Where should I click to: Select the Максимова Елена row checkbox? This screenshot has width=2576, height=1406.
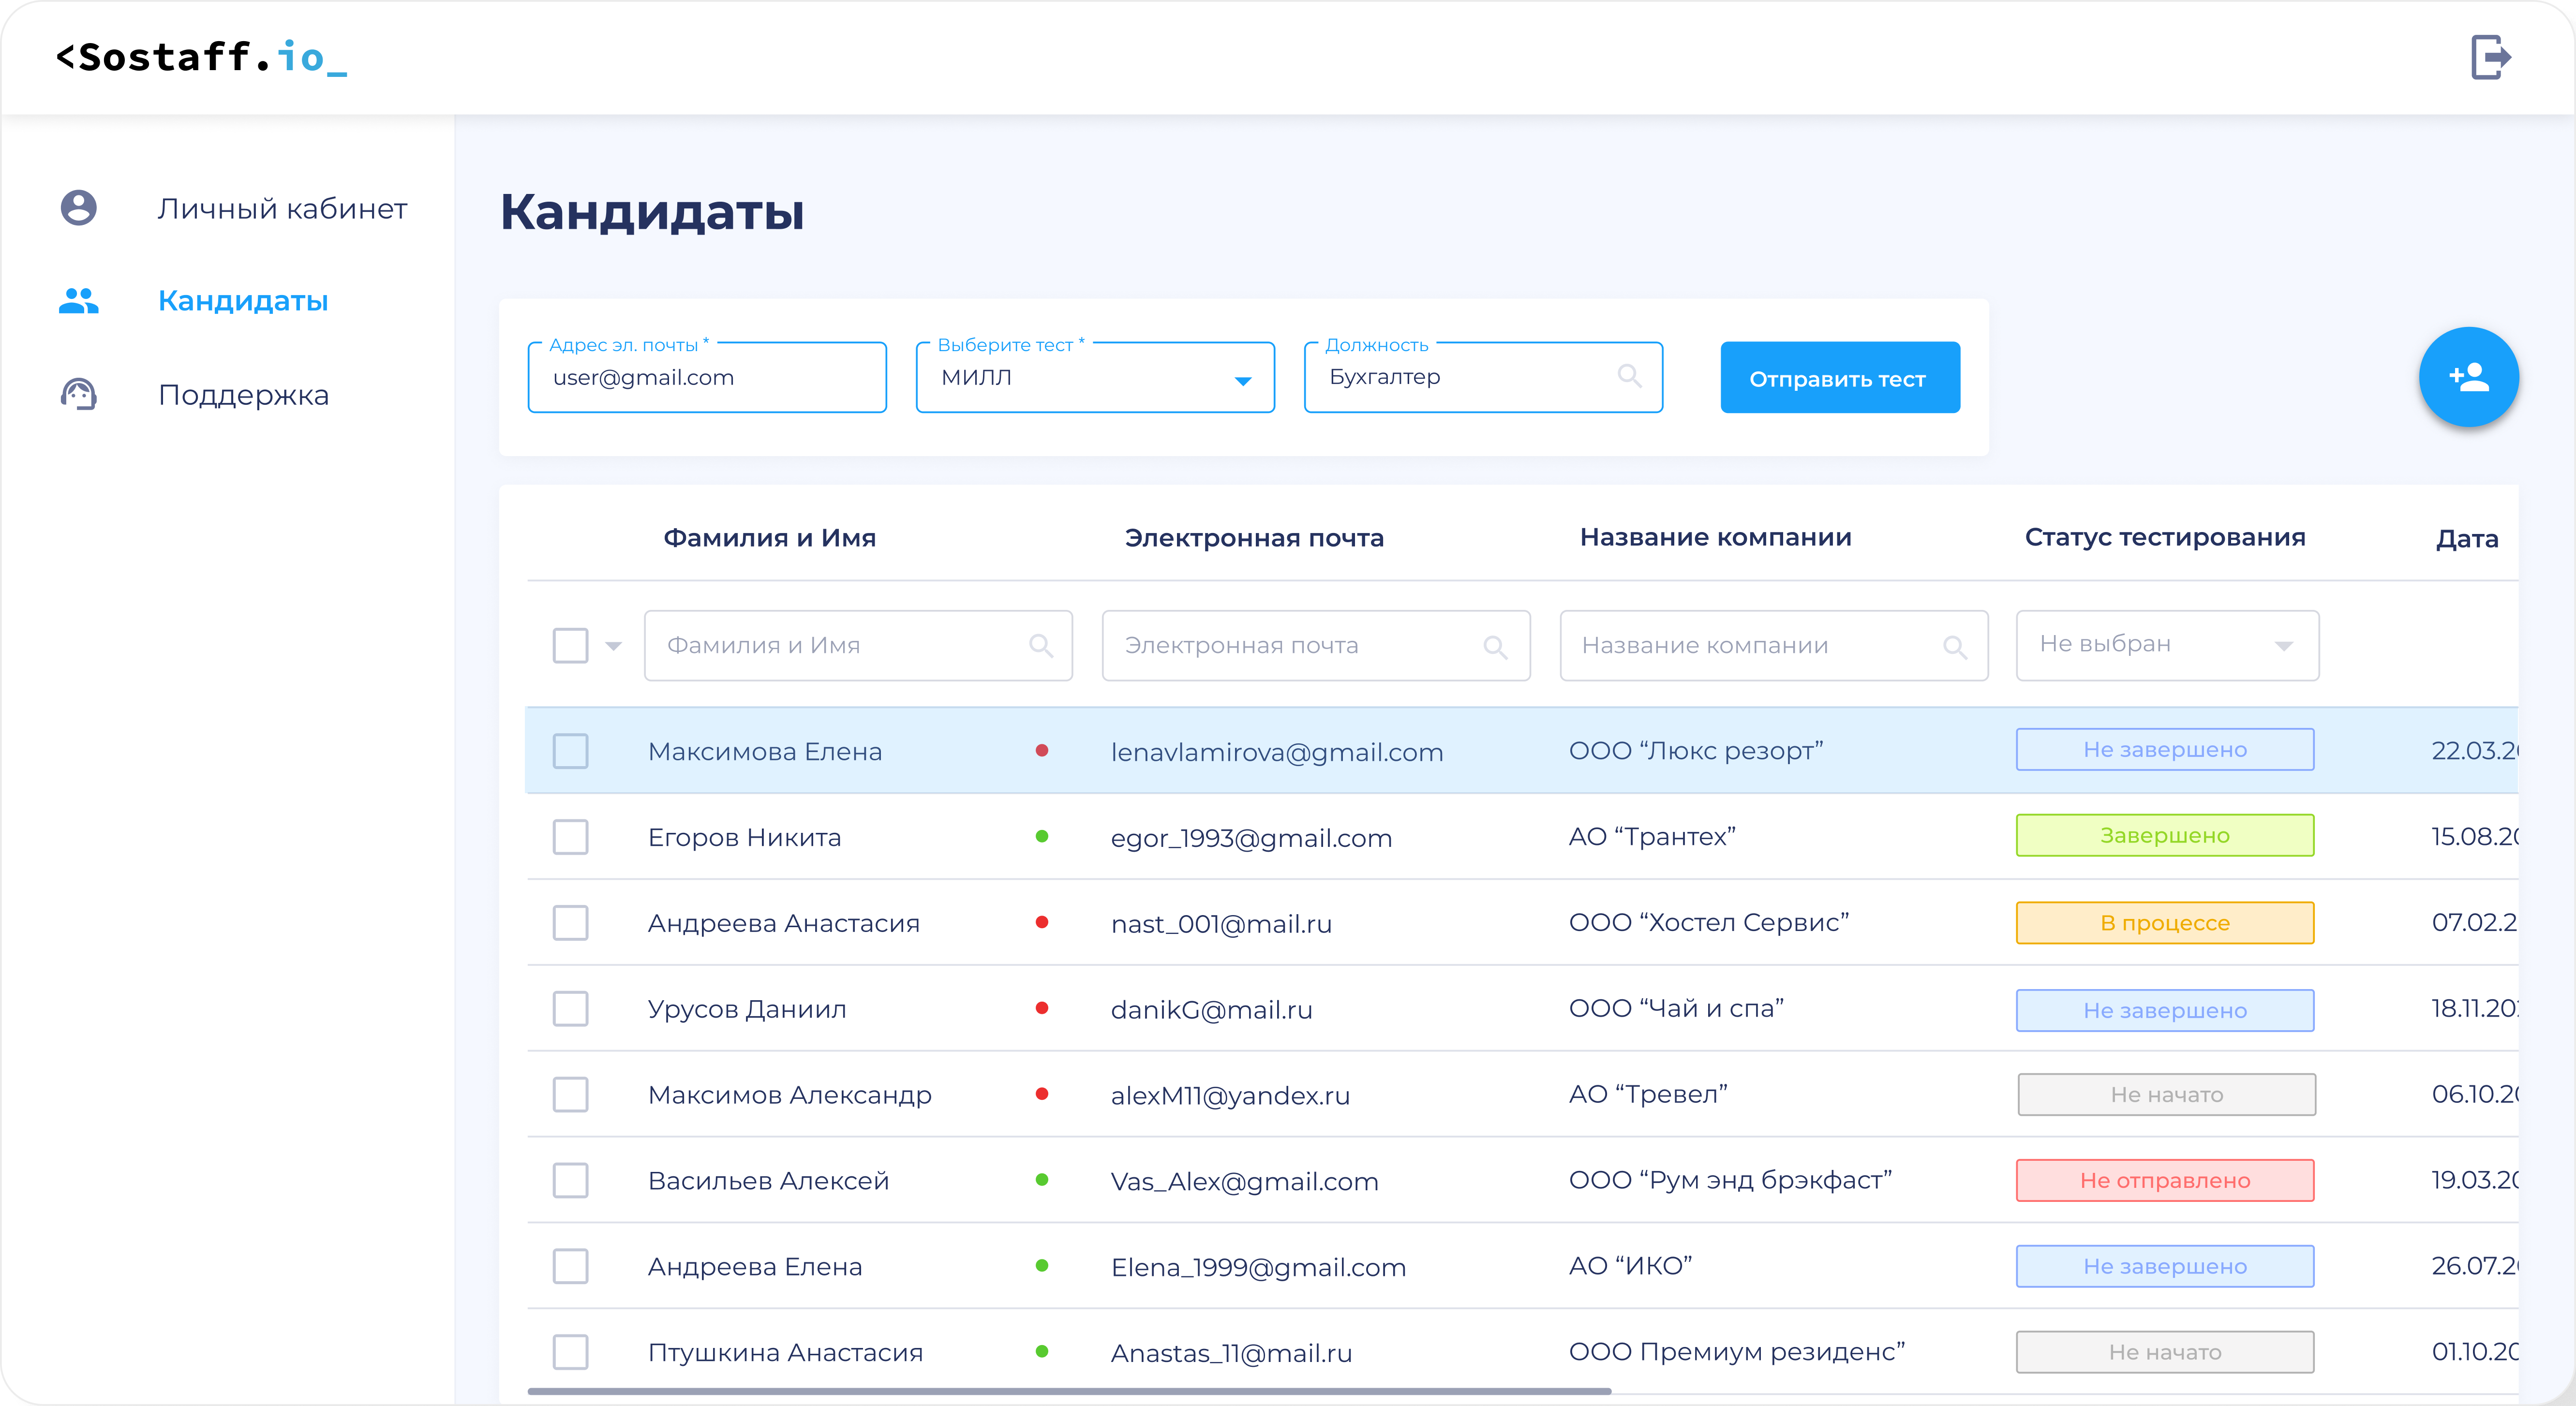click(x=570, y=751)
